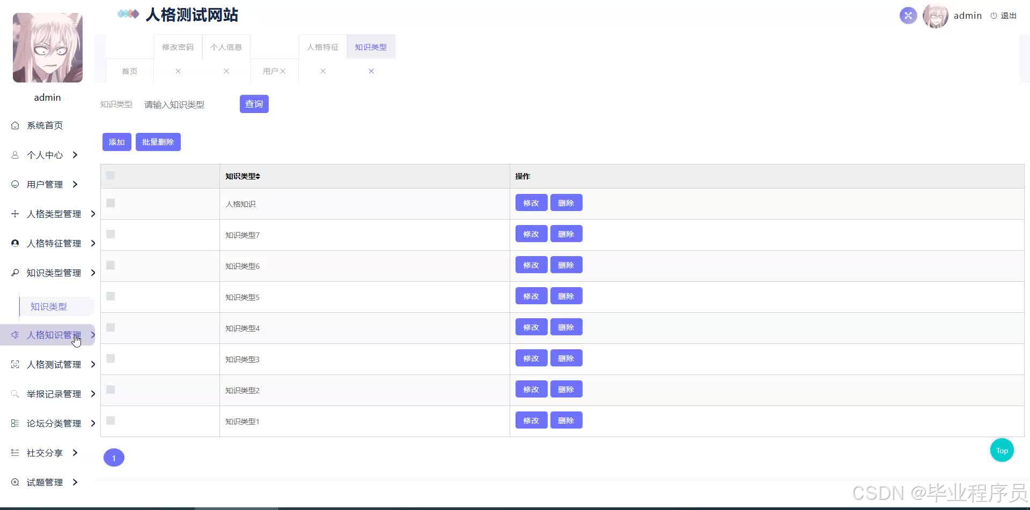Click the zoom icon beside 试题管理
Viewport: 1030px width, 510px height.
15,482
